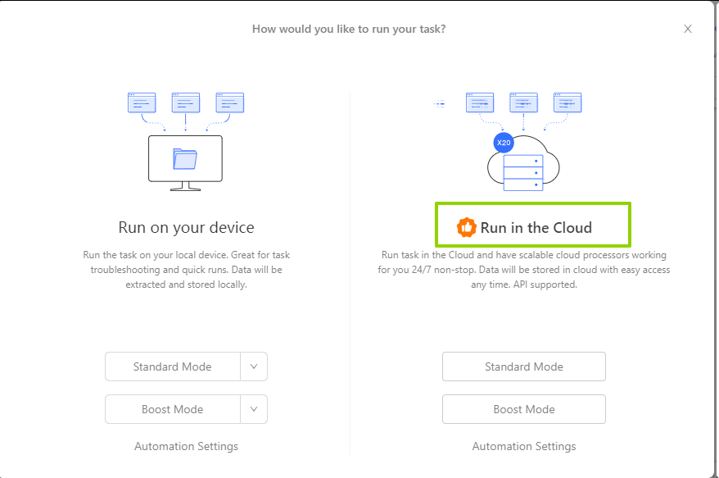The image size is (719, 478).
Task: Run cloud task in Boost Mode
Action: pyautogui.click(x=524, y=409)
